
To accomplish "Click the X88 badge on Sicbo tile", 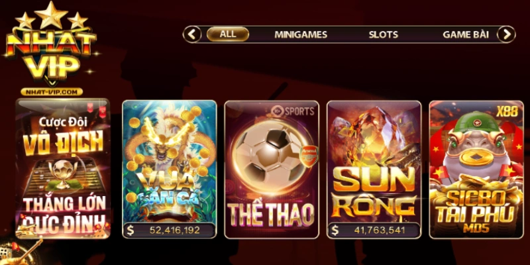I will tap(507, 112).
